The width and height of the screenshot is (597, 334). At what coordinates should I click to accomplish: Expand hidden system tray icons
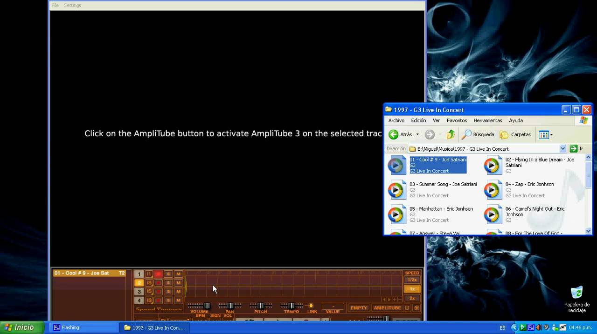[x=514, y=327]
